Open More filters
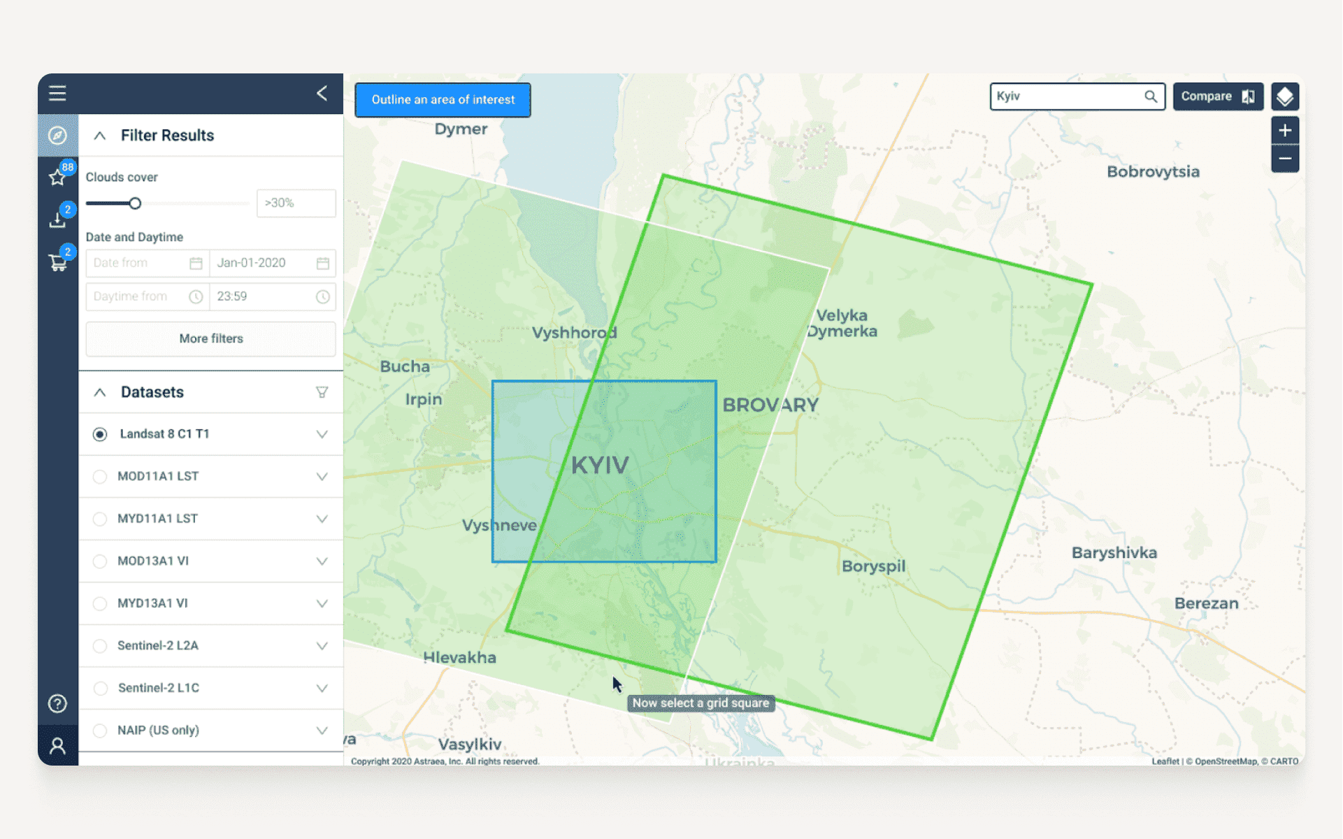The height and width of the screenshot is (839, 1343). (x=210, y=338)
